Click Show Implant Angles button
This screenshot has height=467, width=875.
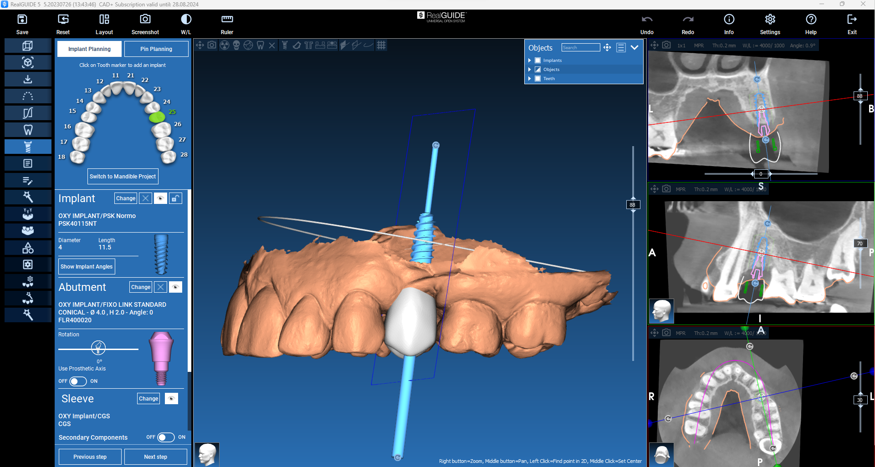point(87,267)
